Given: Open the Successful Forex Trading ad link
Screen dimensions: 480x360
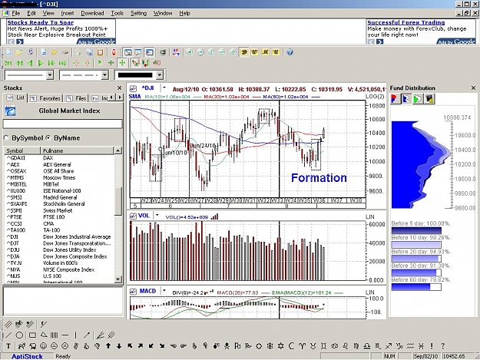Looking at the screenshot, I should click(406, 22).
